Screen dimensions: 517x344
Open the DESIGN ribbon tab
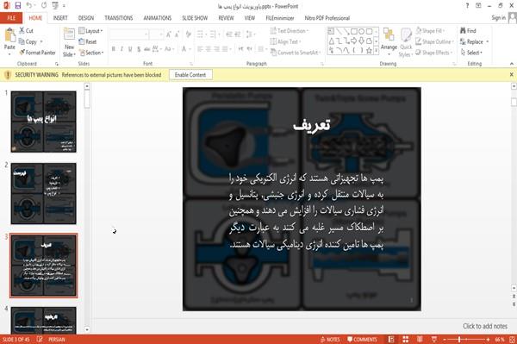(85, 18)
